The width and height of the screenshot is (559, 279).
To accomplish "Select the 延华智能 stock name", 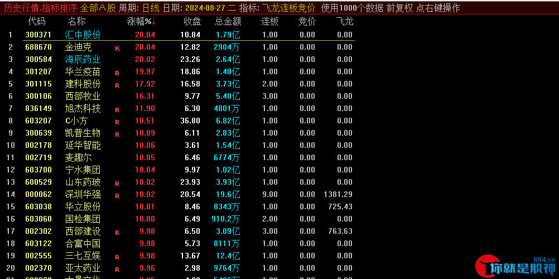I will 83,145.
